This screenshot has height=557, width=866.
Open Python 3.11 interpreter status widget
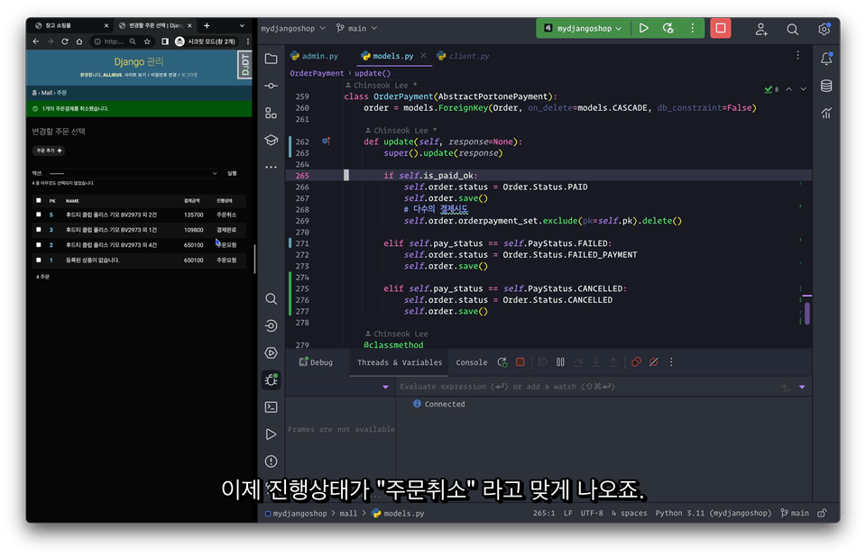713,513
